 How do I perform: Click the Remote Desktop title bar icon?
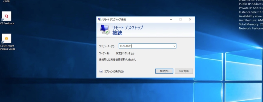tap(100, 19)
